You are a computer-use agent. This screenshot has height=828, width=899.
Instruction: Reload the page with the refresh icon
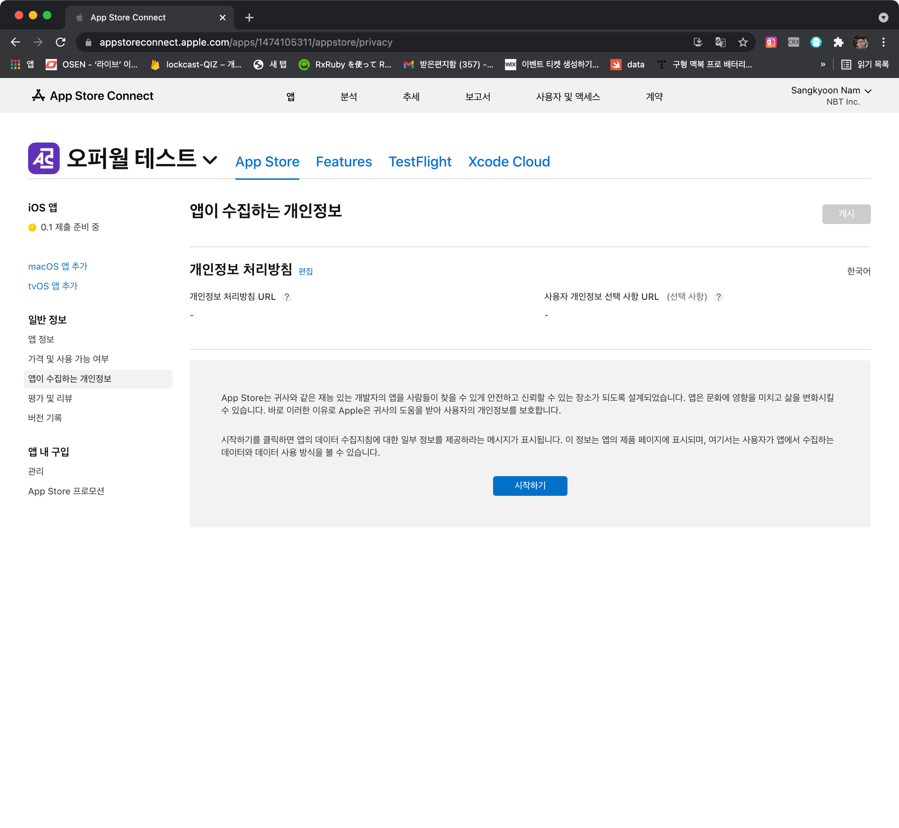pos(60,42)
